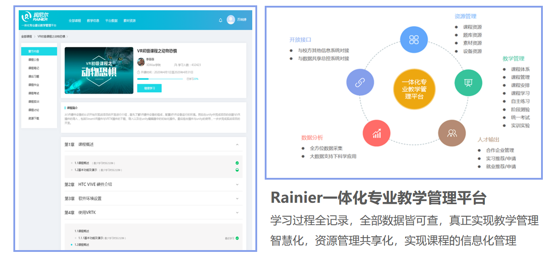
Task: Click the clock icon beside 开课时间
Action: (x=139, y=72)
